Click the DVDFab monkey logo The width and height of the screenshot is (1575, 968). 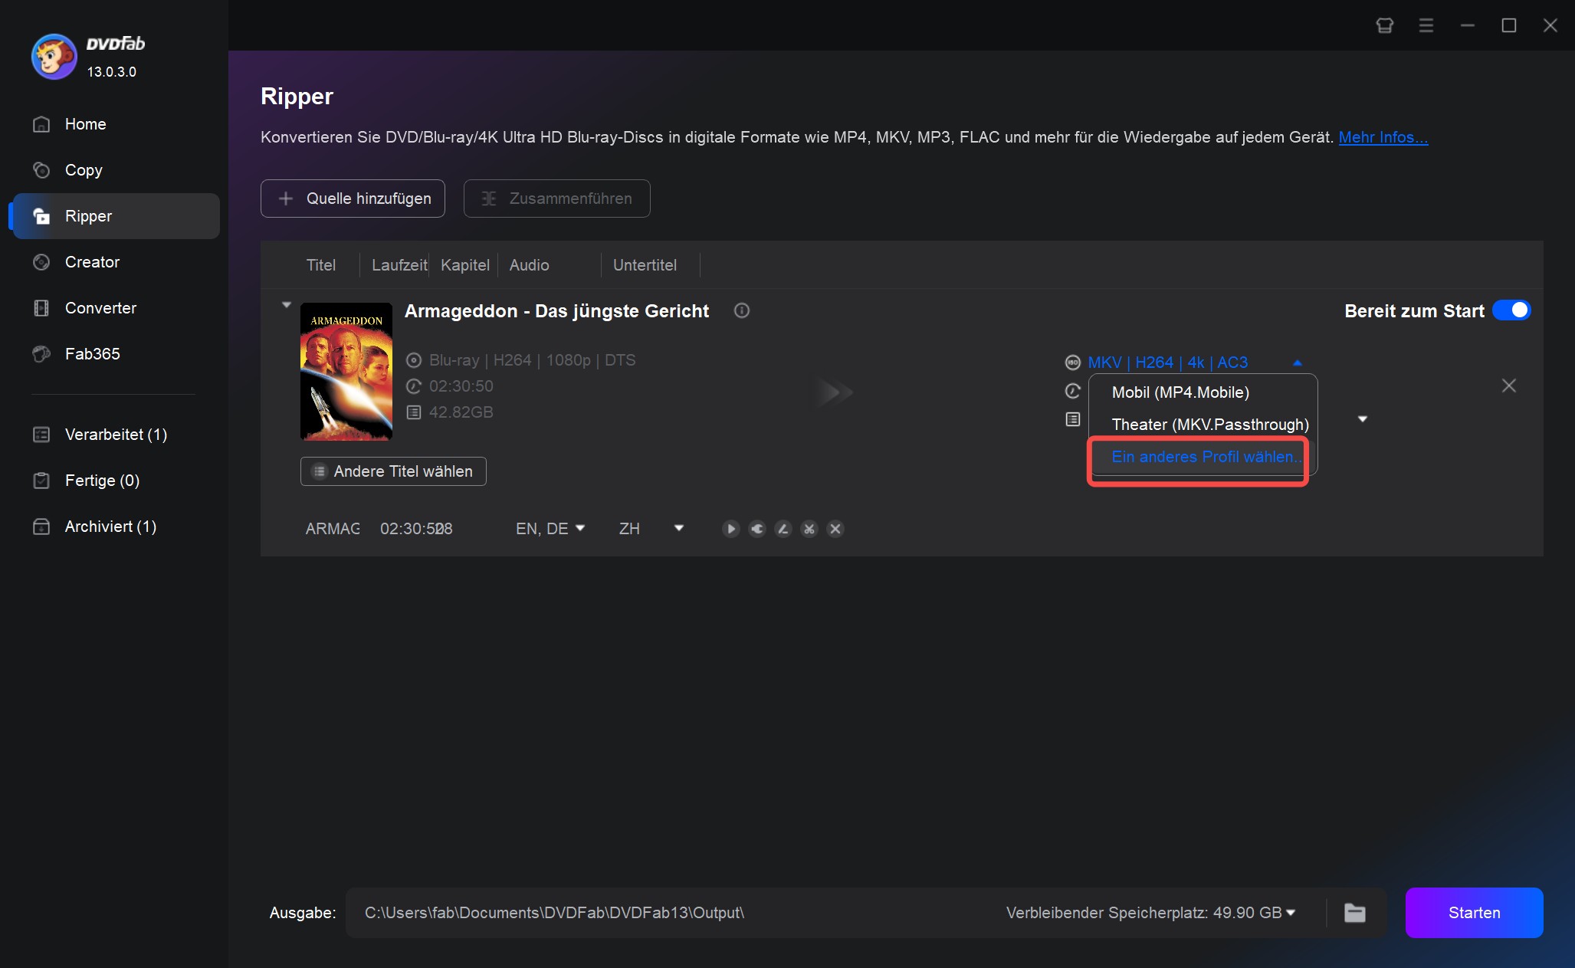(x=54, y=56)
